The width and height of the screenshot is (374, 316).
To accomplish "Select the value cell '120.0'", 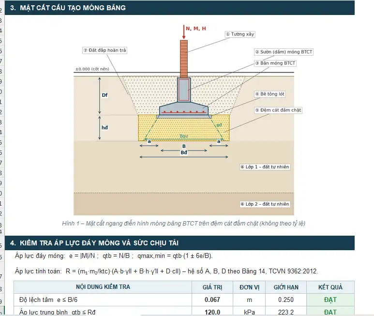I will tap(212, 311).
